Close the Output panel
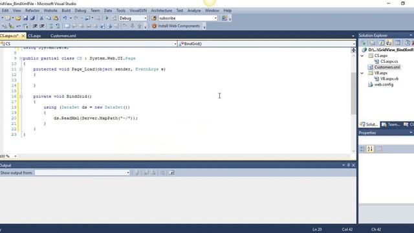 [x=354, y=165]
